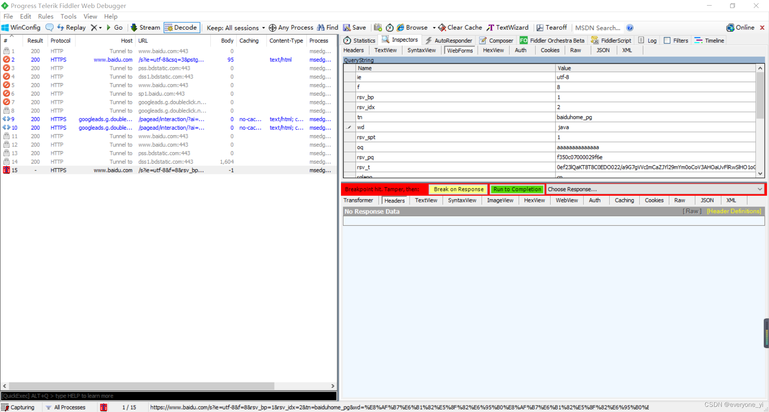Open the Choose Response dropdown
The width and height of the screenshot is (769, 412).
click(x=655, y=189)
